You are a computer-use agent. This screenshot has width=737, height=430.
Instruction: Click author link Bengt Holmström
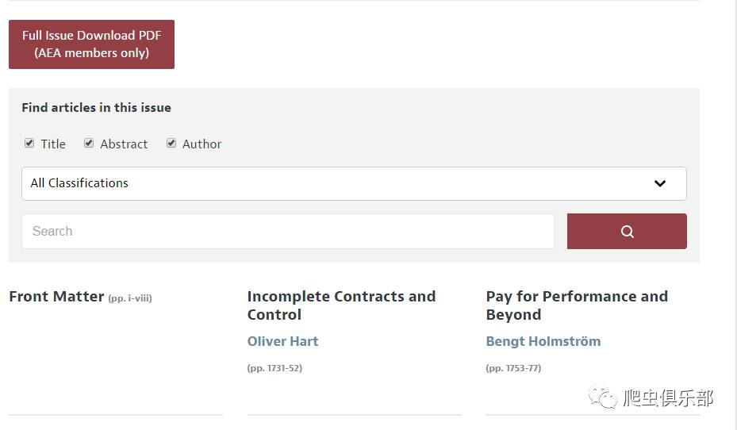(x=543, y=341)
